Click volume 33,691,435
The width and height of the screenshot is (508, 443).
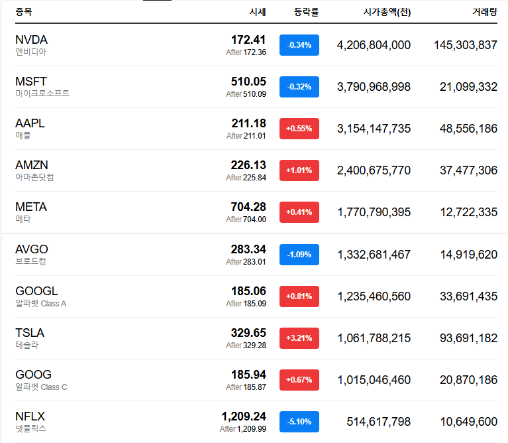468,296
